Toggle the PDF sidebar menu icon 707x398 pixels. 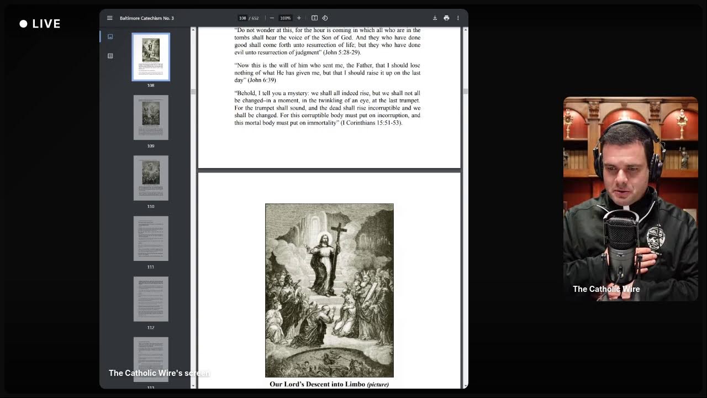tap(109, 18)
